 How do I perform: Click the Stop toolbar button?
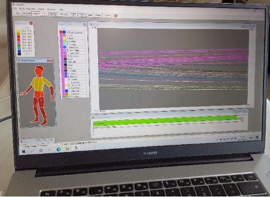coord(18,13)
